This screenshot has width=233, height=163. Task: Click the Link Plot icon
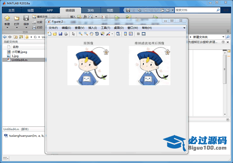click(118, 34)
